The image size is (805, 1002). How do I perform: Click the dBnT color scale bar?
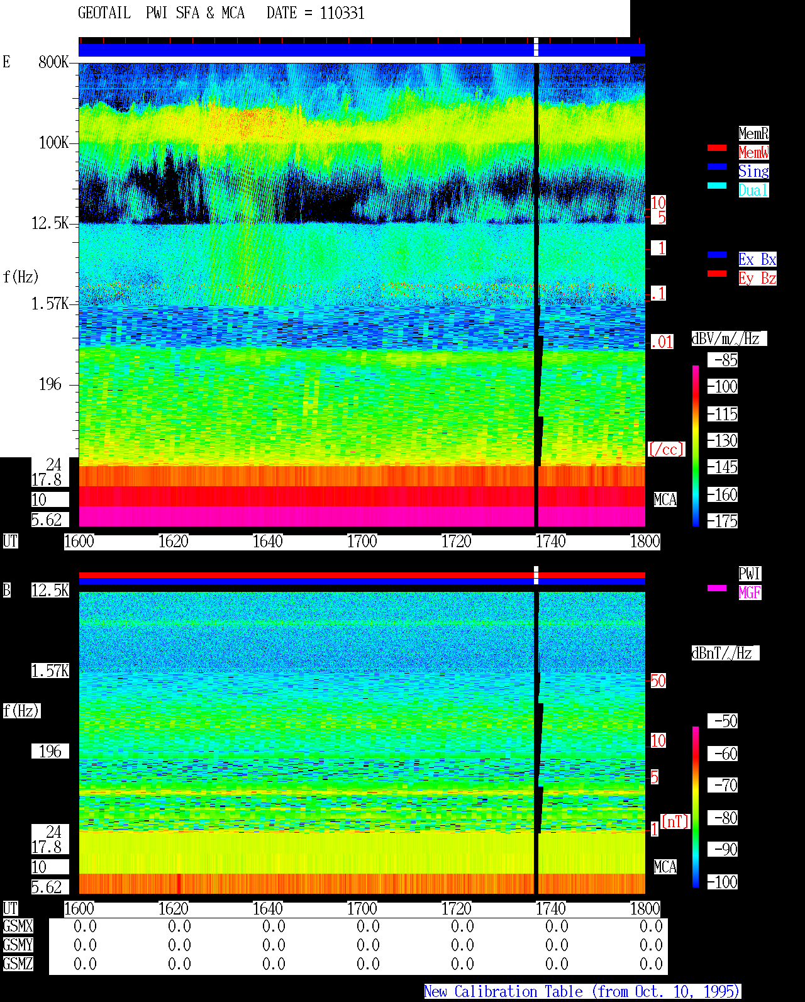pyautogui.click(x=696, y=807)
